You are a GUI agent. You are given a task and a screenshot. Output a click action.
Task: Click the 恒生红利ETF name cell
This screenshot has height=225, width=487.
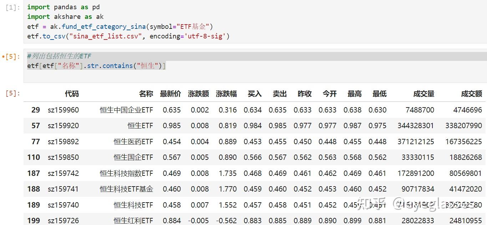(x=134, y=221)
